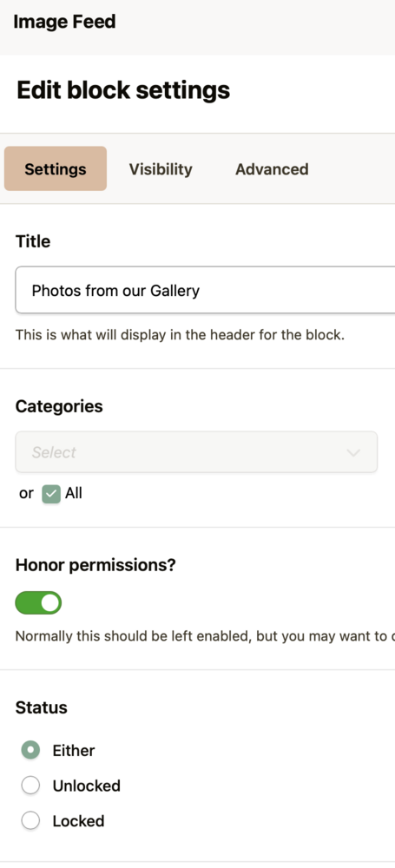Click the Locked option label text
Image resolution: width=395 pixels, height=868 pixels.
point(79,821)
